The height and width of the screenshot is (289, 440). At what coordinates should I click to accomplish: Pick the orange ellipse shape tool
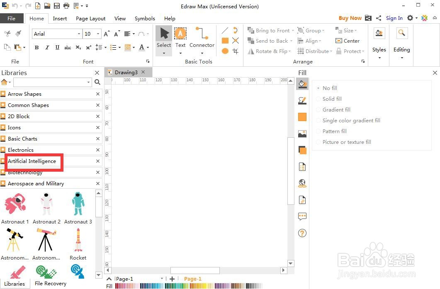tap(225, 51)
